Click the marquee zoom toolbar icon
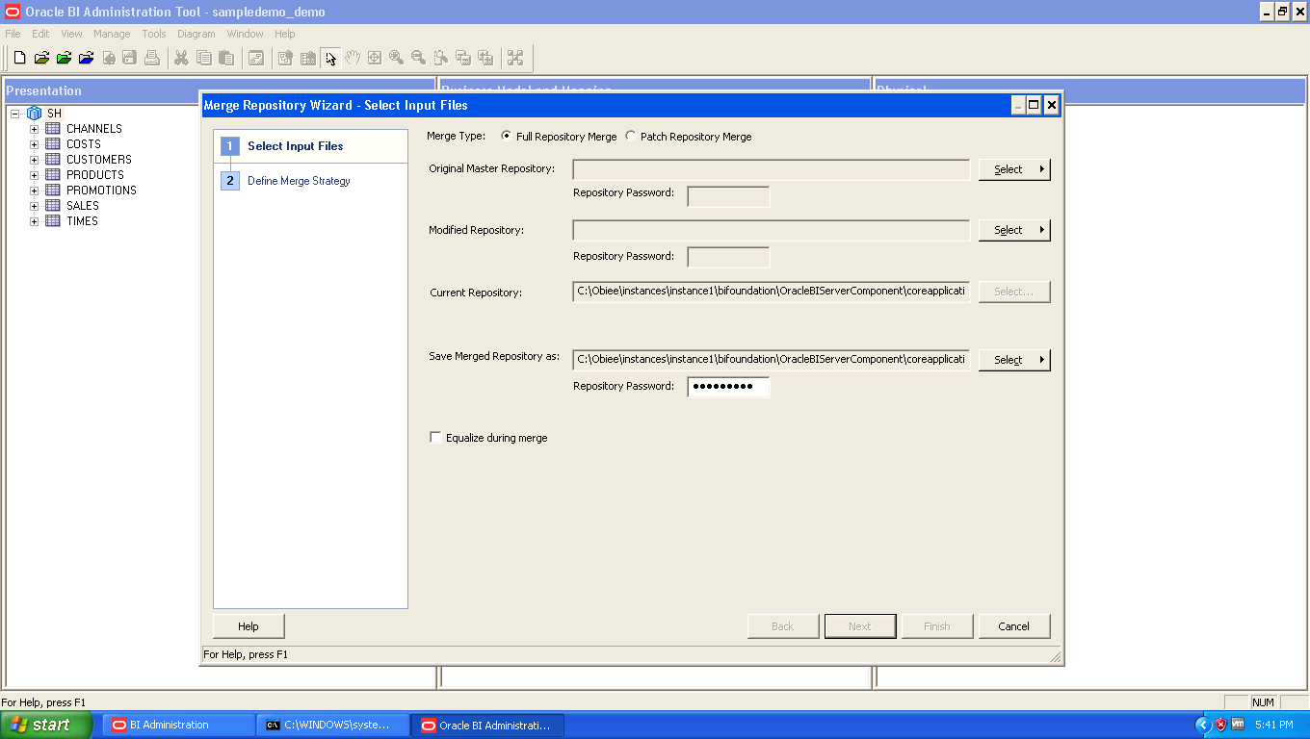 [440, 58]
